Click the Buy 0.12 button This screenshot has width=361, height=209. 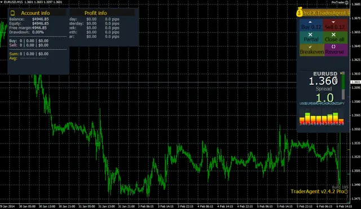click(x=311, y=25)
